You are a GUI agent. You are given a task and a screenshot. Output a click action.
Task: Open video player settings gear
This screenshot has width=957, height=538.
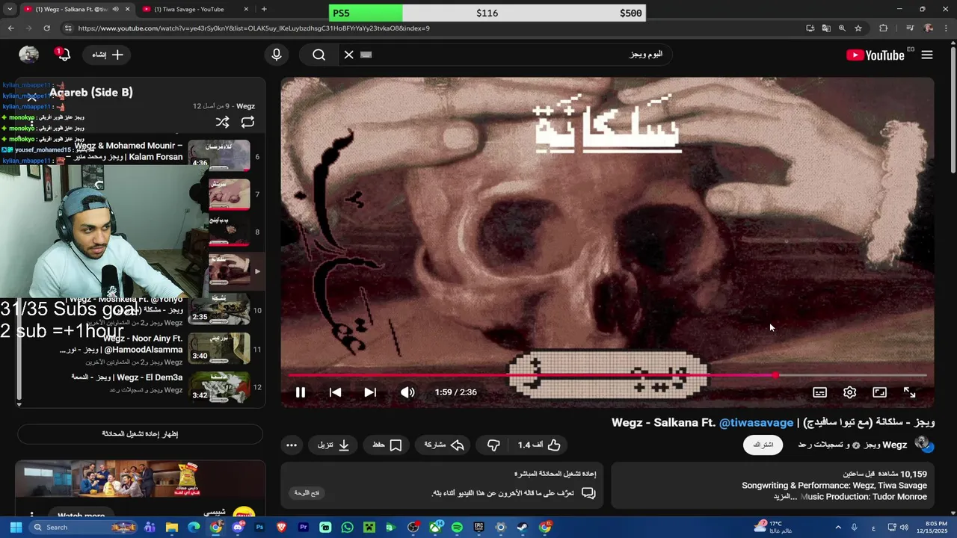click(849, 392)
